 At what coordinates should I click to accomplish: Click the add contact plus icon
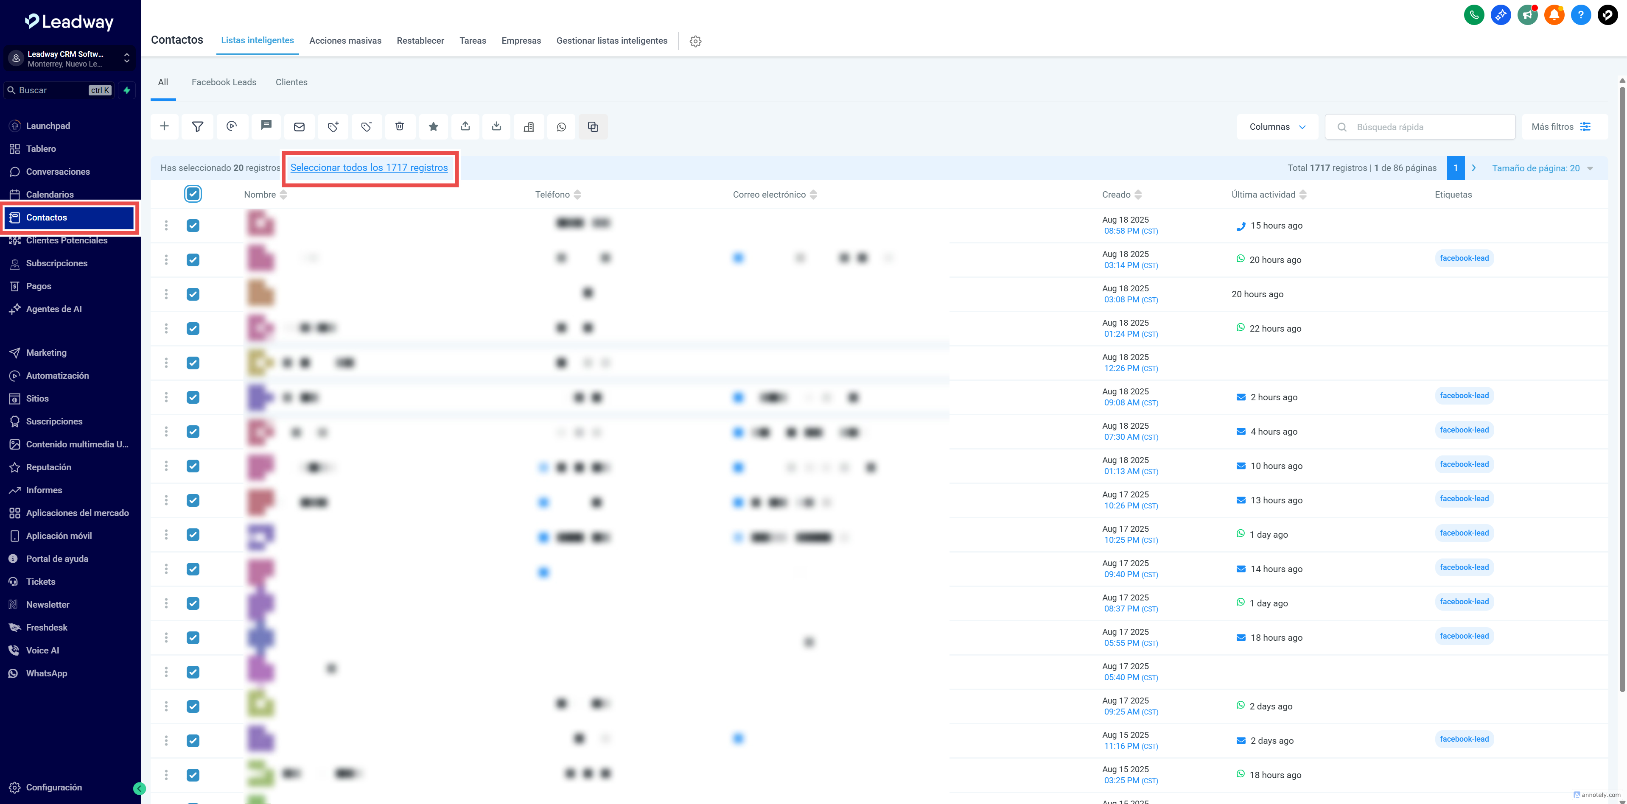tap(164, 126)
